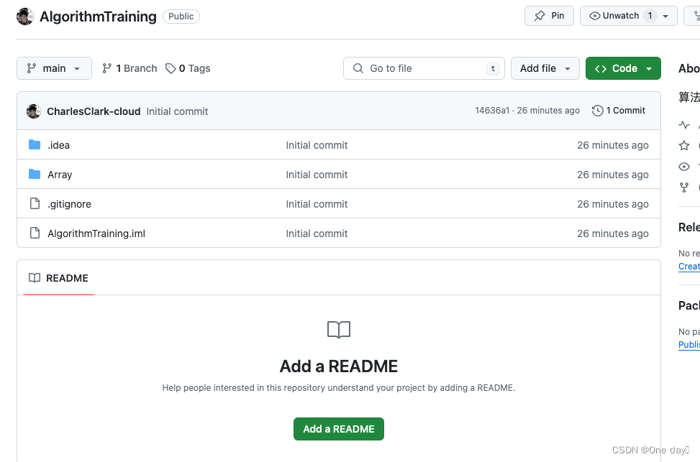Open Initial commit message in AlgorithmTraining.iml row
Image resolution: width=700 pixels, height=462 pixels.
pos(317,234)
